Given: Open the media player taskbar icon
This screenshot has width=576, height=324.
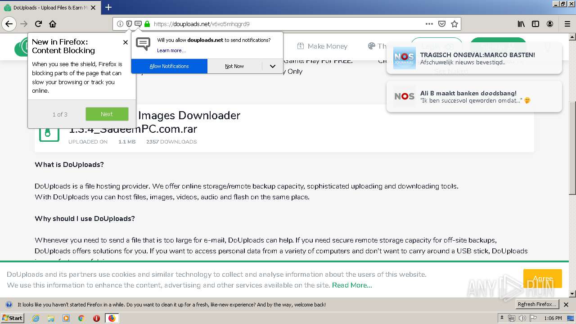Looking at the screenshot, I should 66,318.
